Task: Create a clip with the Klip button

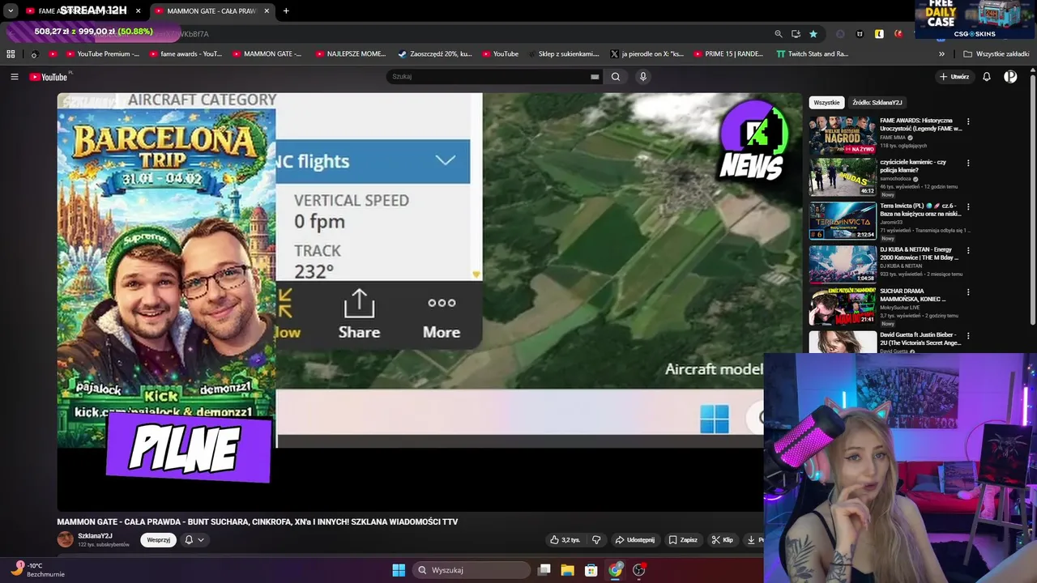Action: tap(722, 540)
